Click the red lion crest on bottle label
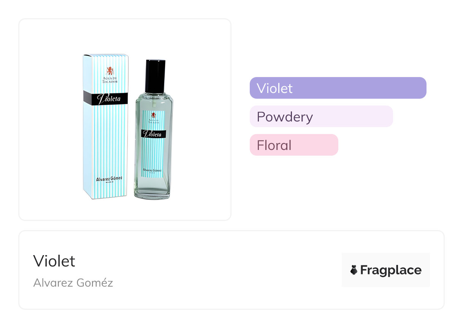 (153, 115)
